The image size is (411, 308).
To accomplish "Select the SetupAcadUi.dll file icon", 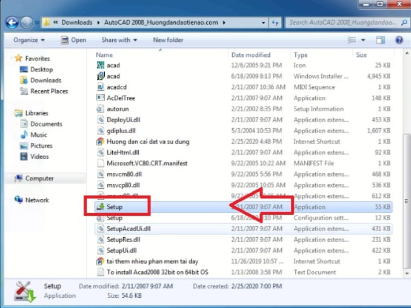I will (101, 229).
